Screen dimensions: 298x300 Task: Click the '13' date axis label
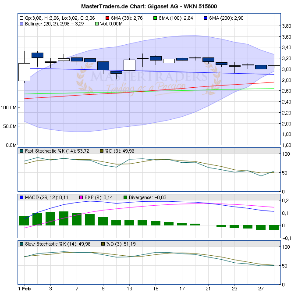(x=129, y=289)
